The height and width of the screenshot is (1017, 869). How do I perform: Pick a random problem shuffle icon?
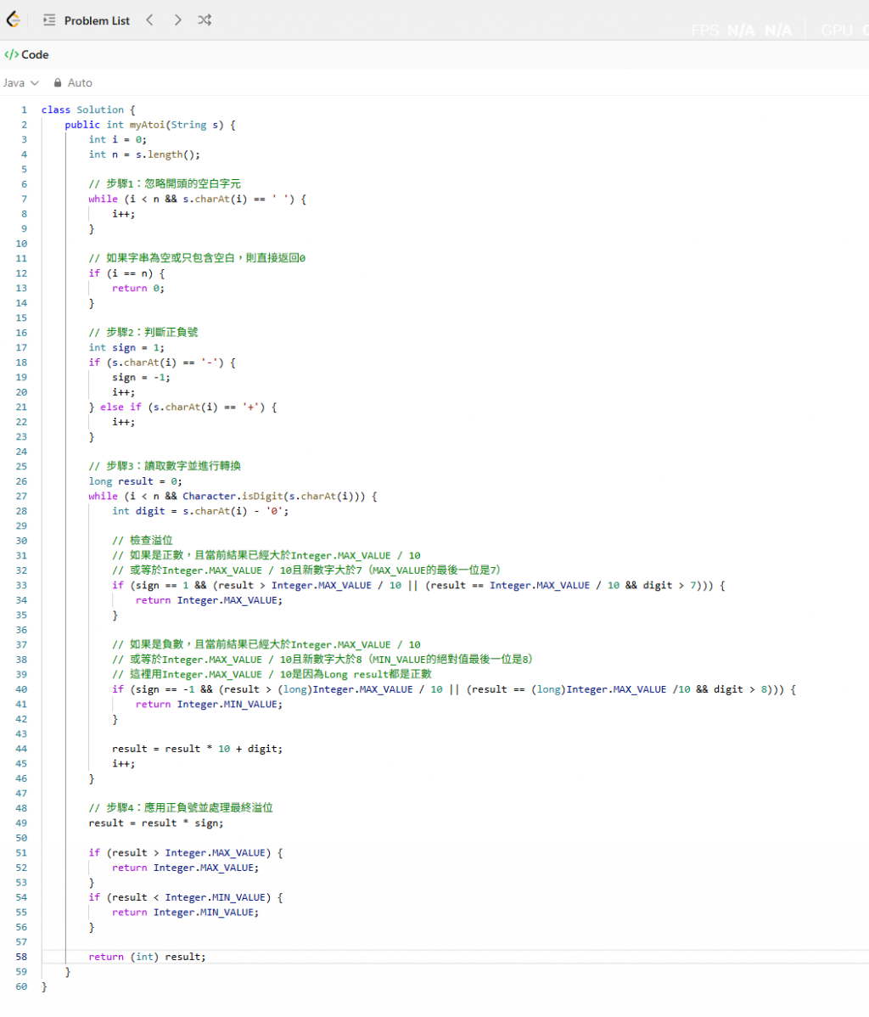coord(205,20)
